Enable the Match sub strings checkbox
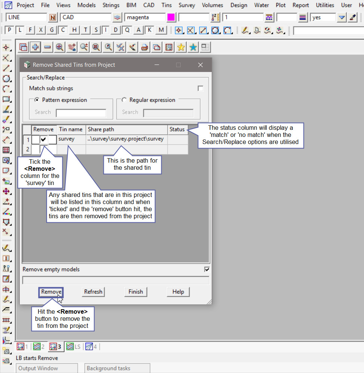 coord(200,88)
